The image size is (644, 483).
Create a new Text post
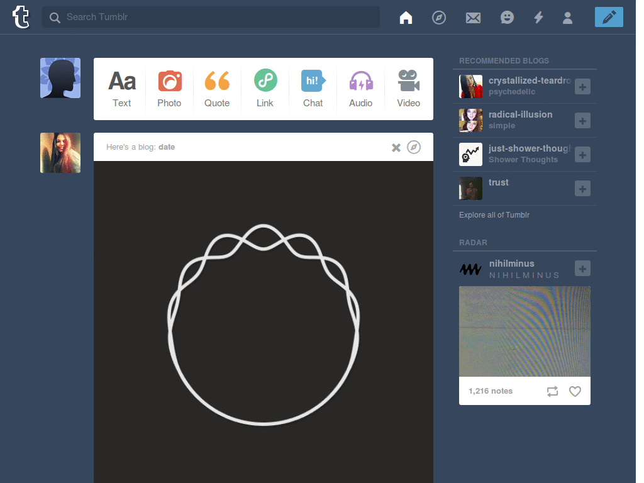[122, 89]
